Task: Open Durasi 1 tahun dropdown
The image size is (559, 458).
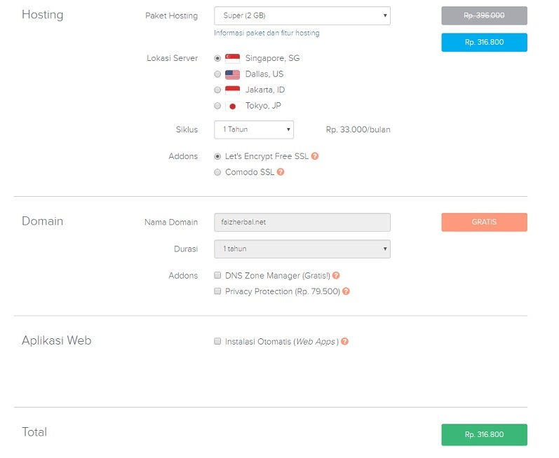Action: tap(302, 249)
